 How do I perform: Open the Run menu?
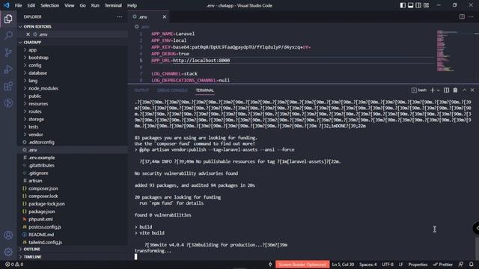point(95,5)
